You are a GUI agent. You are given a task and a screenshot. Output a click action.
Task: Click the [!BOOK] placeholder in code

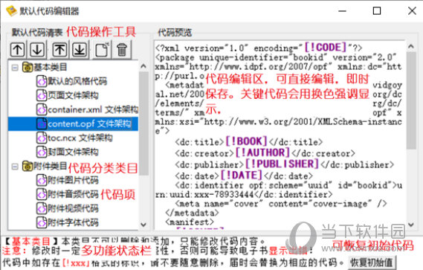pos(246,141)
